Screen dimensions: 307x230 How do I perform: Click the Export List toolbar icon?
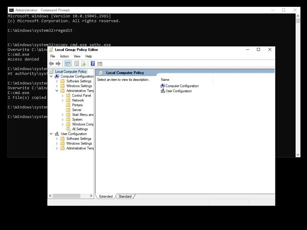point(84,63)
